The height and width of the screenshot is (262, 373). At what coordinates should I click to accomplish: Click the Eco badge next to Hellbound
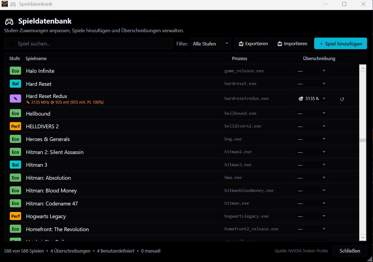point(15,113)
